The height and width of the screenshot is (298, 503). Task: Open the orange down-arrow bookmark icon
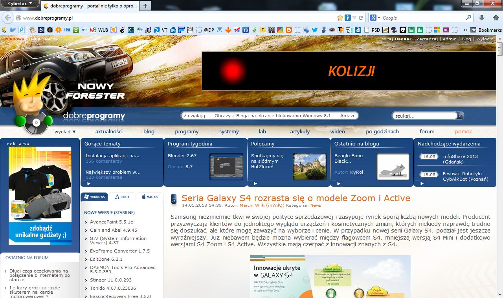228,29
